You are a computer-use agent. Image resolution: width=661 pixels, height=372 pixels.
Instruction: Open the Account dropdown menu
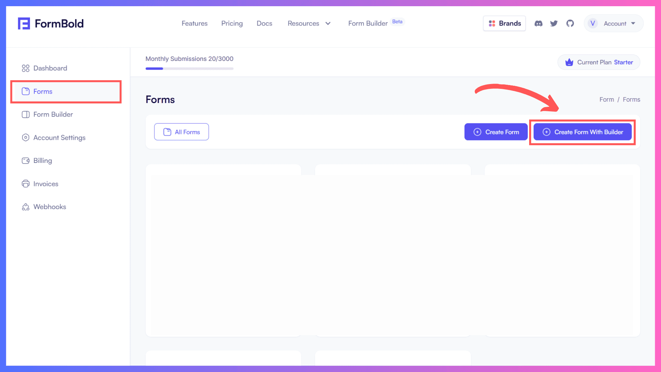tap(613, 23)
